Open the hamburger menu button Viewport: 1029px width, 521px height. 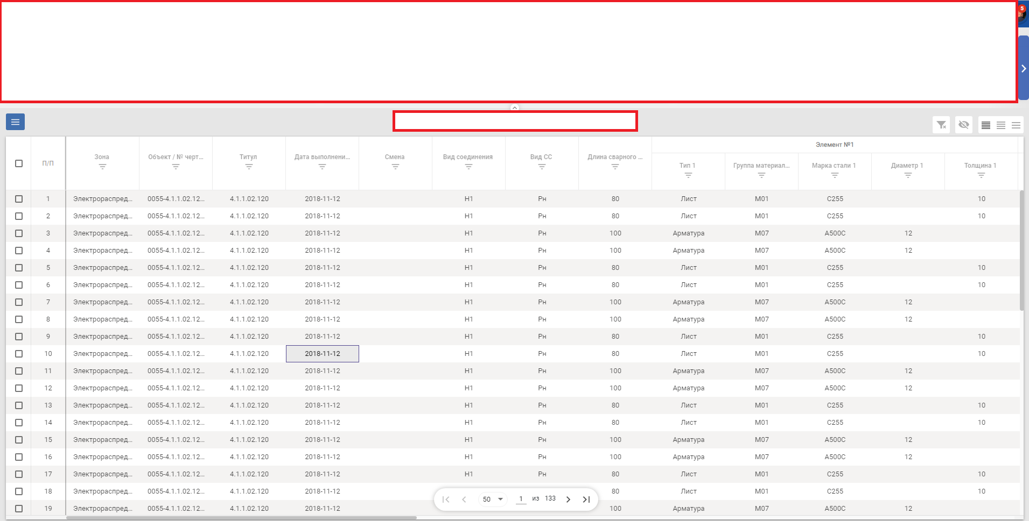point(15,122)
